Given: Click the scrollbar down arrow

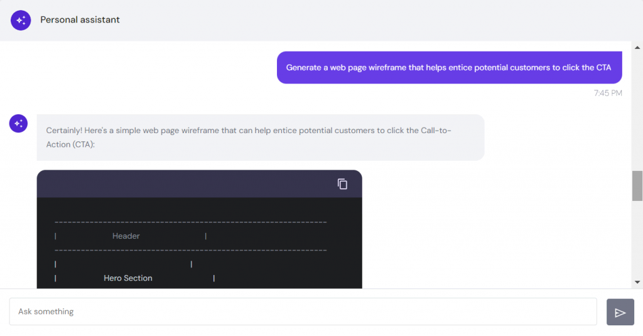Looking at the screenshot, I should [x=637, y=282].
